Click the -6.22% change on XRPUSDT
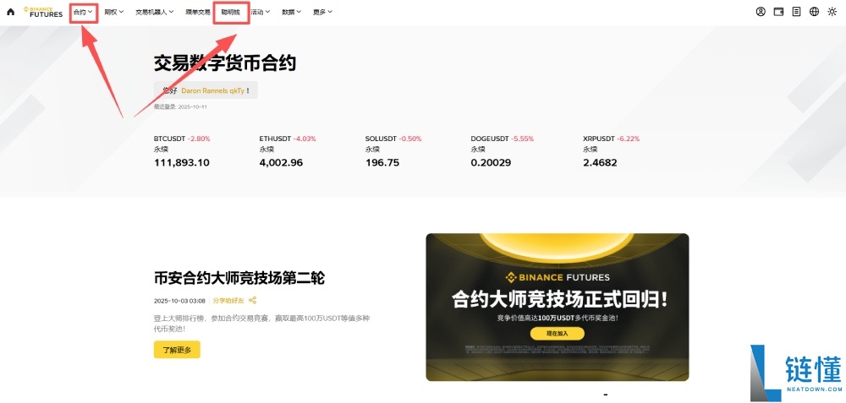This screenshot has height=403, width=846. 628,139
